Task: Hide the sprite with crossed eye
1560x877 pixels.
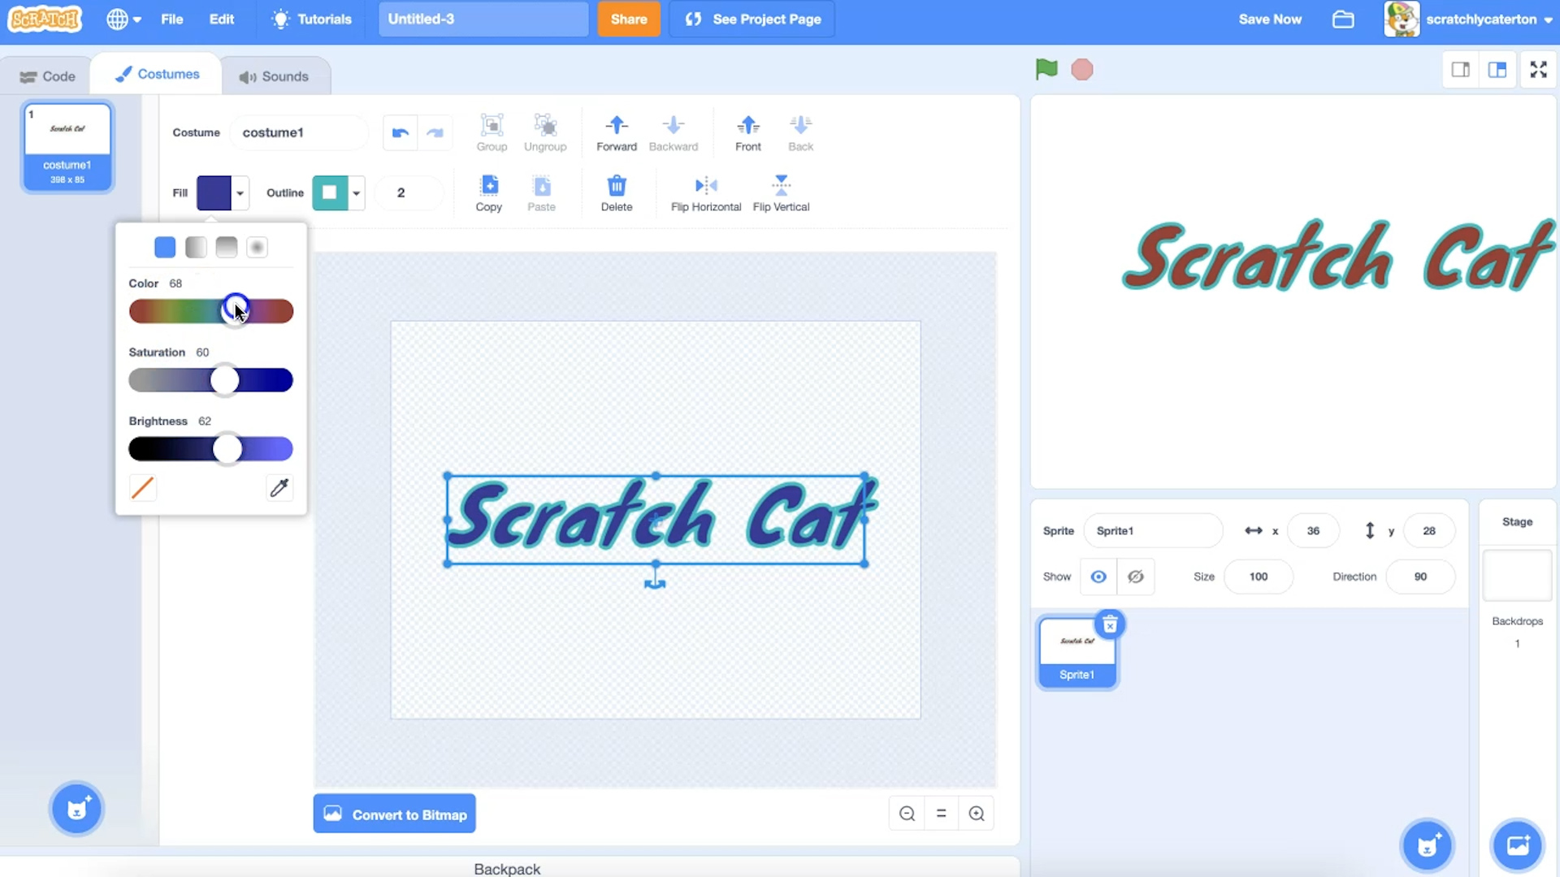Action: 1136,577
